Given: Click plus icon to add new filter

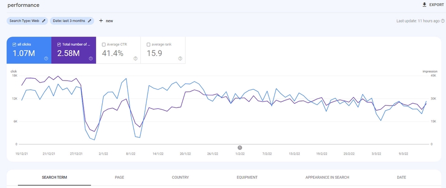Looking at the screenshot, I should [x=101, y=21].
